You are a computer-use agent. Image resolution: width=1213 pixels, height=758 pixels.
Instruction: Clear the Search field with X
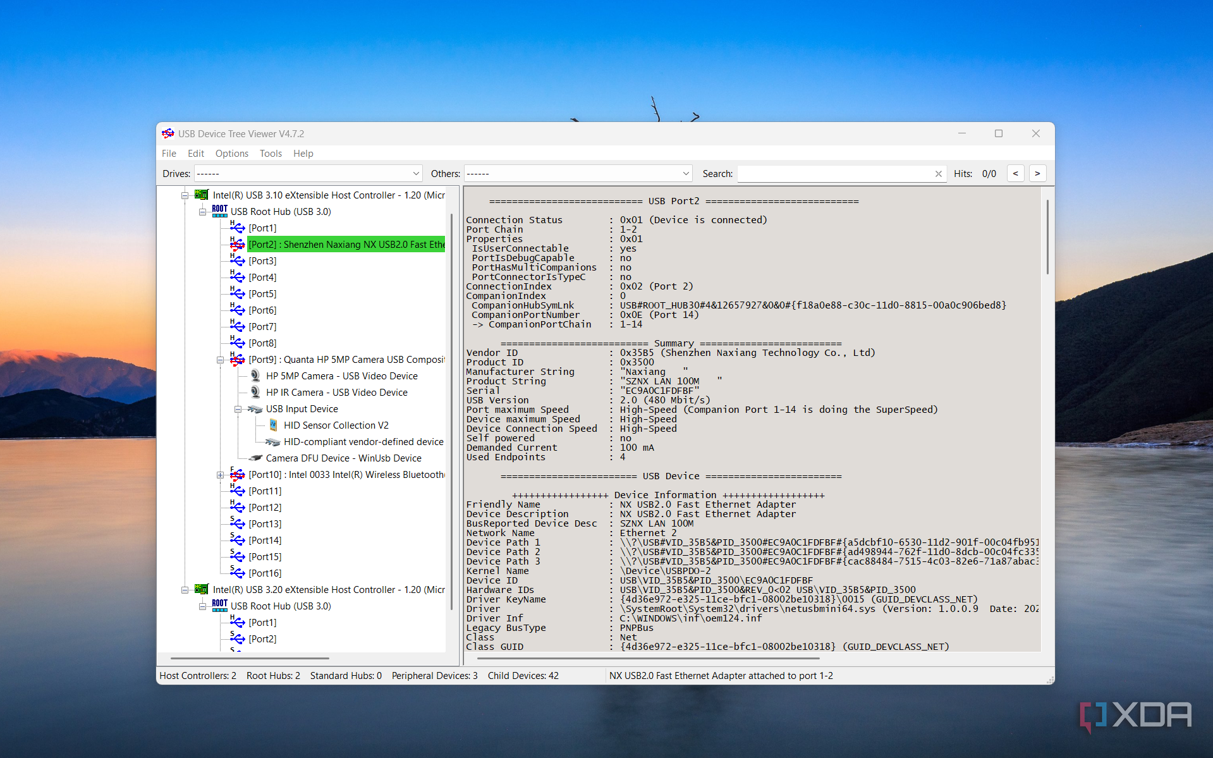(938, 174)
